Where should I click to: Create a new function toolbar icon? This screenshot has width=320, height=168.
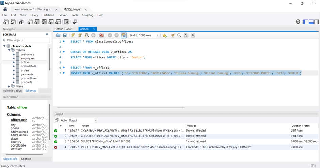pyautogui.click(x=58, y=22)
